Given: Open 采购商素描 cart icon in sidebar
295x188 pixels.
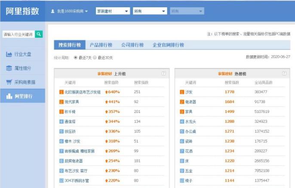Looking at the screenshot, I should coord(9,82).
